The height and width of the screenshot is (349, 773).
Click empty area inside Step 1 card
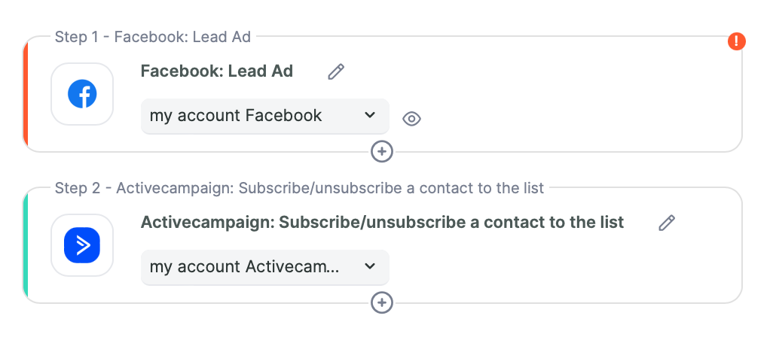(567, 99)
